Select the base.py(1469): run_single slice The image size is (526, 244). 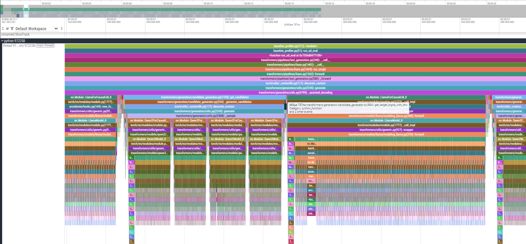tap(295, 69)
